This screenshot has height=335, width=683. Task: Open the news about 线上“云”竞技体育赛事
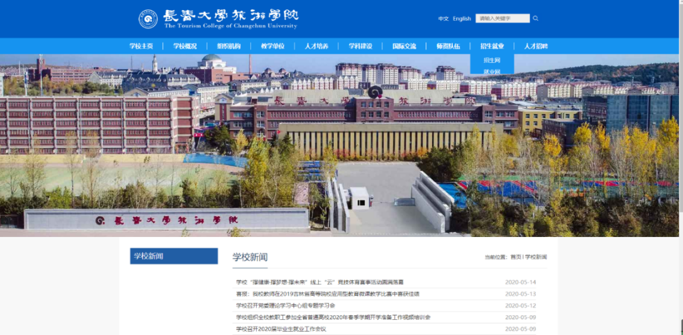(x=320, y=283)
